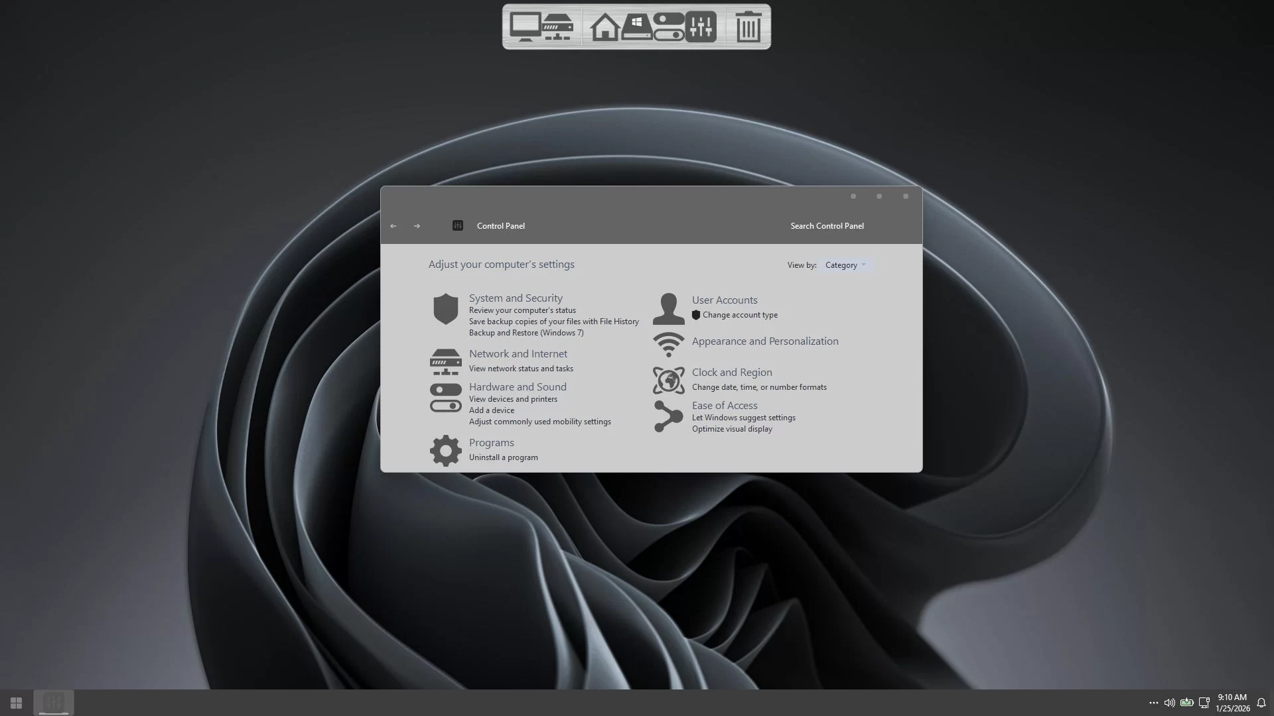Open the Control Panel address path
The width and height of the screenshot is (1274, 716).
click(500, 226)
